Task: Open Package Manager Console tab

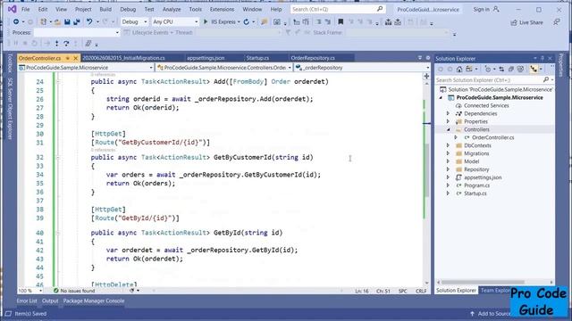Action: click(94, 301)
